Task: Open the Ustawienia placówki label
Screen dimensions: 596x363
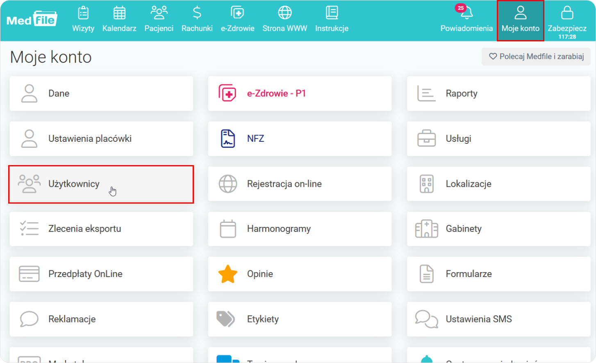Action: click(x=90, y=138)
